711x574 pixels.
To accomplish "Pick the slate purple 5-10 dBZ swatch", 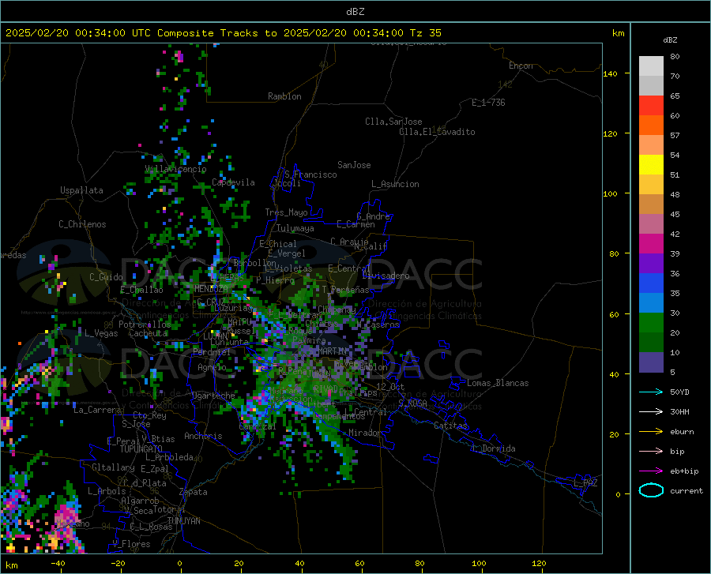I will tap(651, 362).
